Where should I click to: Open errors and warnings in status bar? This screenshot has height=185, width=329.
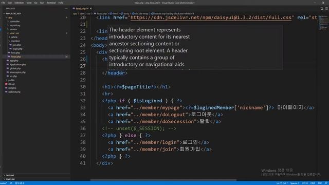20,183
